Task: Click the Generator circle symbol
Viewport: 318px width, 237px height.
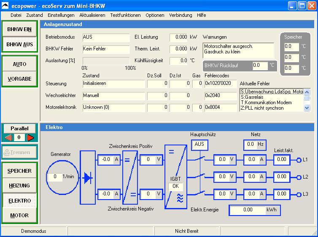Action: coord(62,177)
